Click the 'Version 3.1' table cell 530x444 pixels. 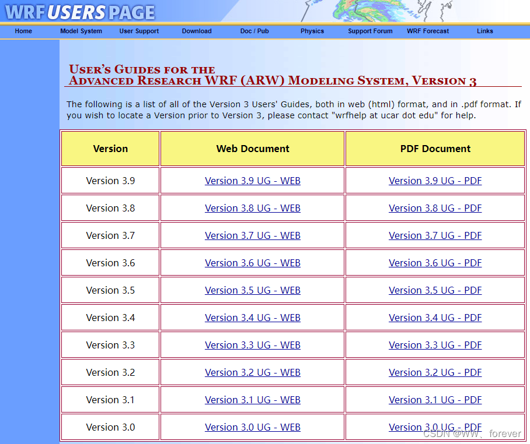(110, 399)
